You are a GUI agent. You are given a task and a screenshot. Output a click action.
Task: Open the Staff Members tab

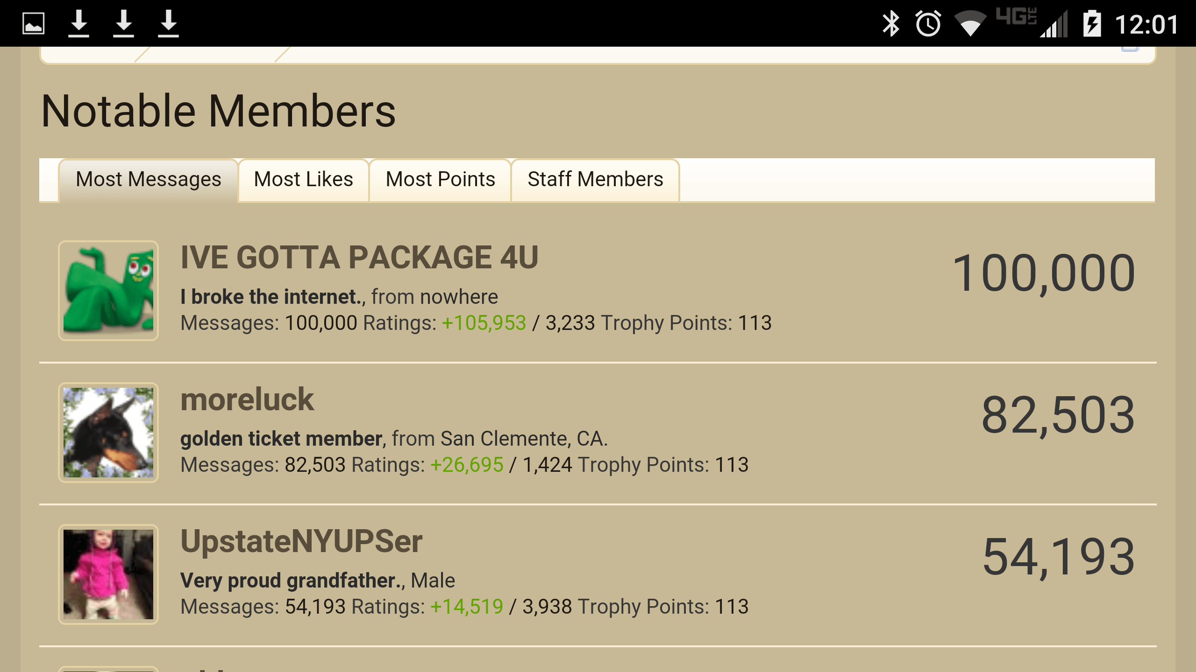595,180
